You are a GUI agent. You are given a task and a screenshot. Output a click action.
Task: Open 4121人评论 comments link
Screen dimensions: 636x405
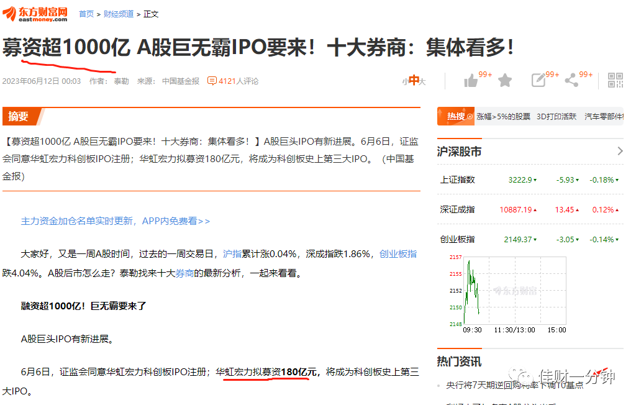pyautogui.click(x=238, y=81)
